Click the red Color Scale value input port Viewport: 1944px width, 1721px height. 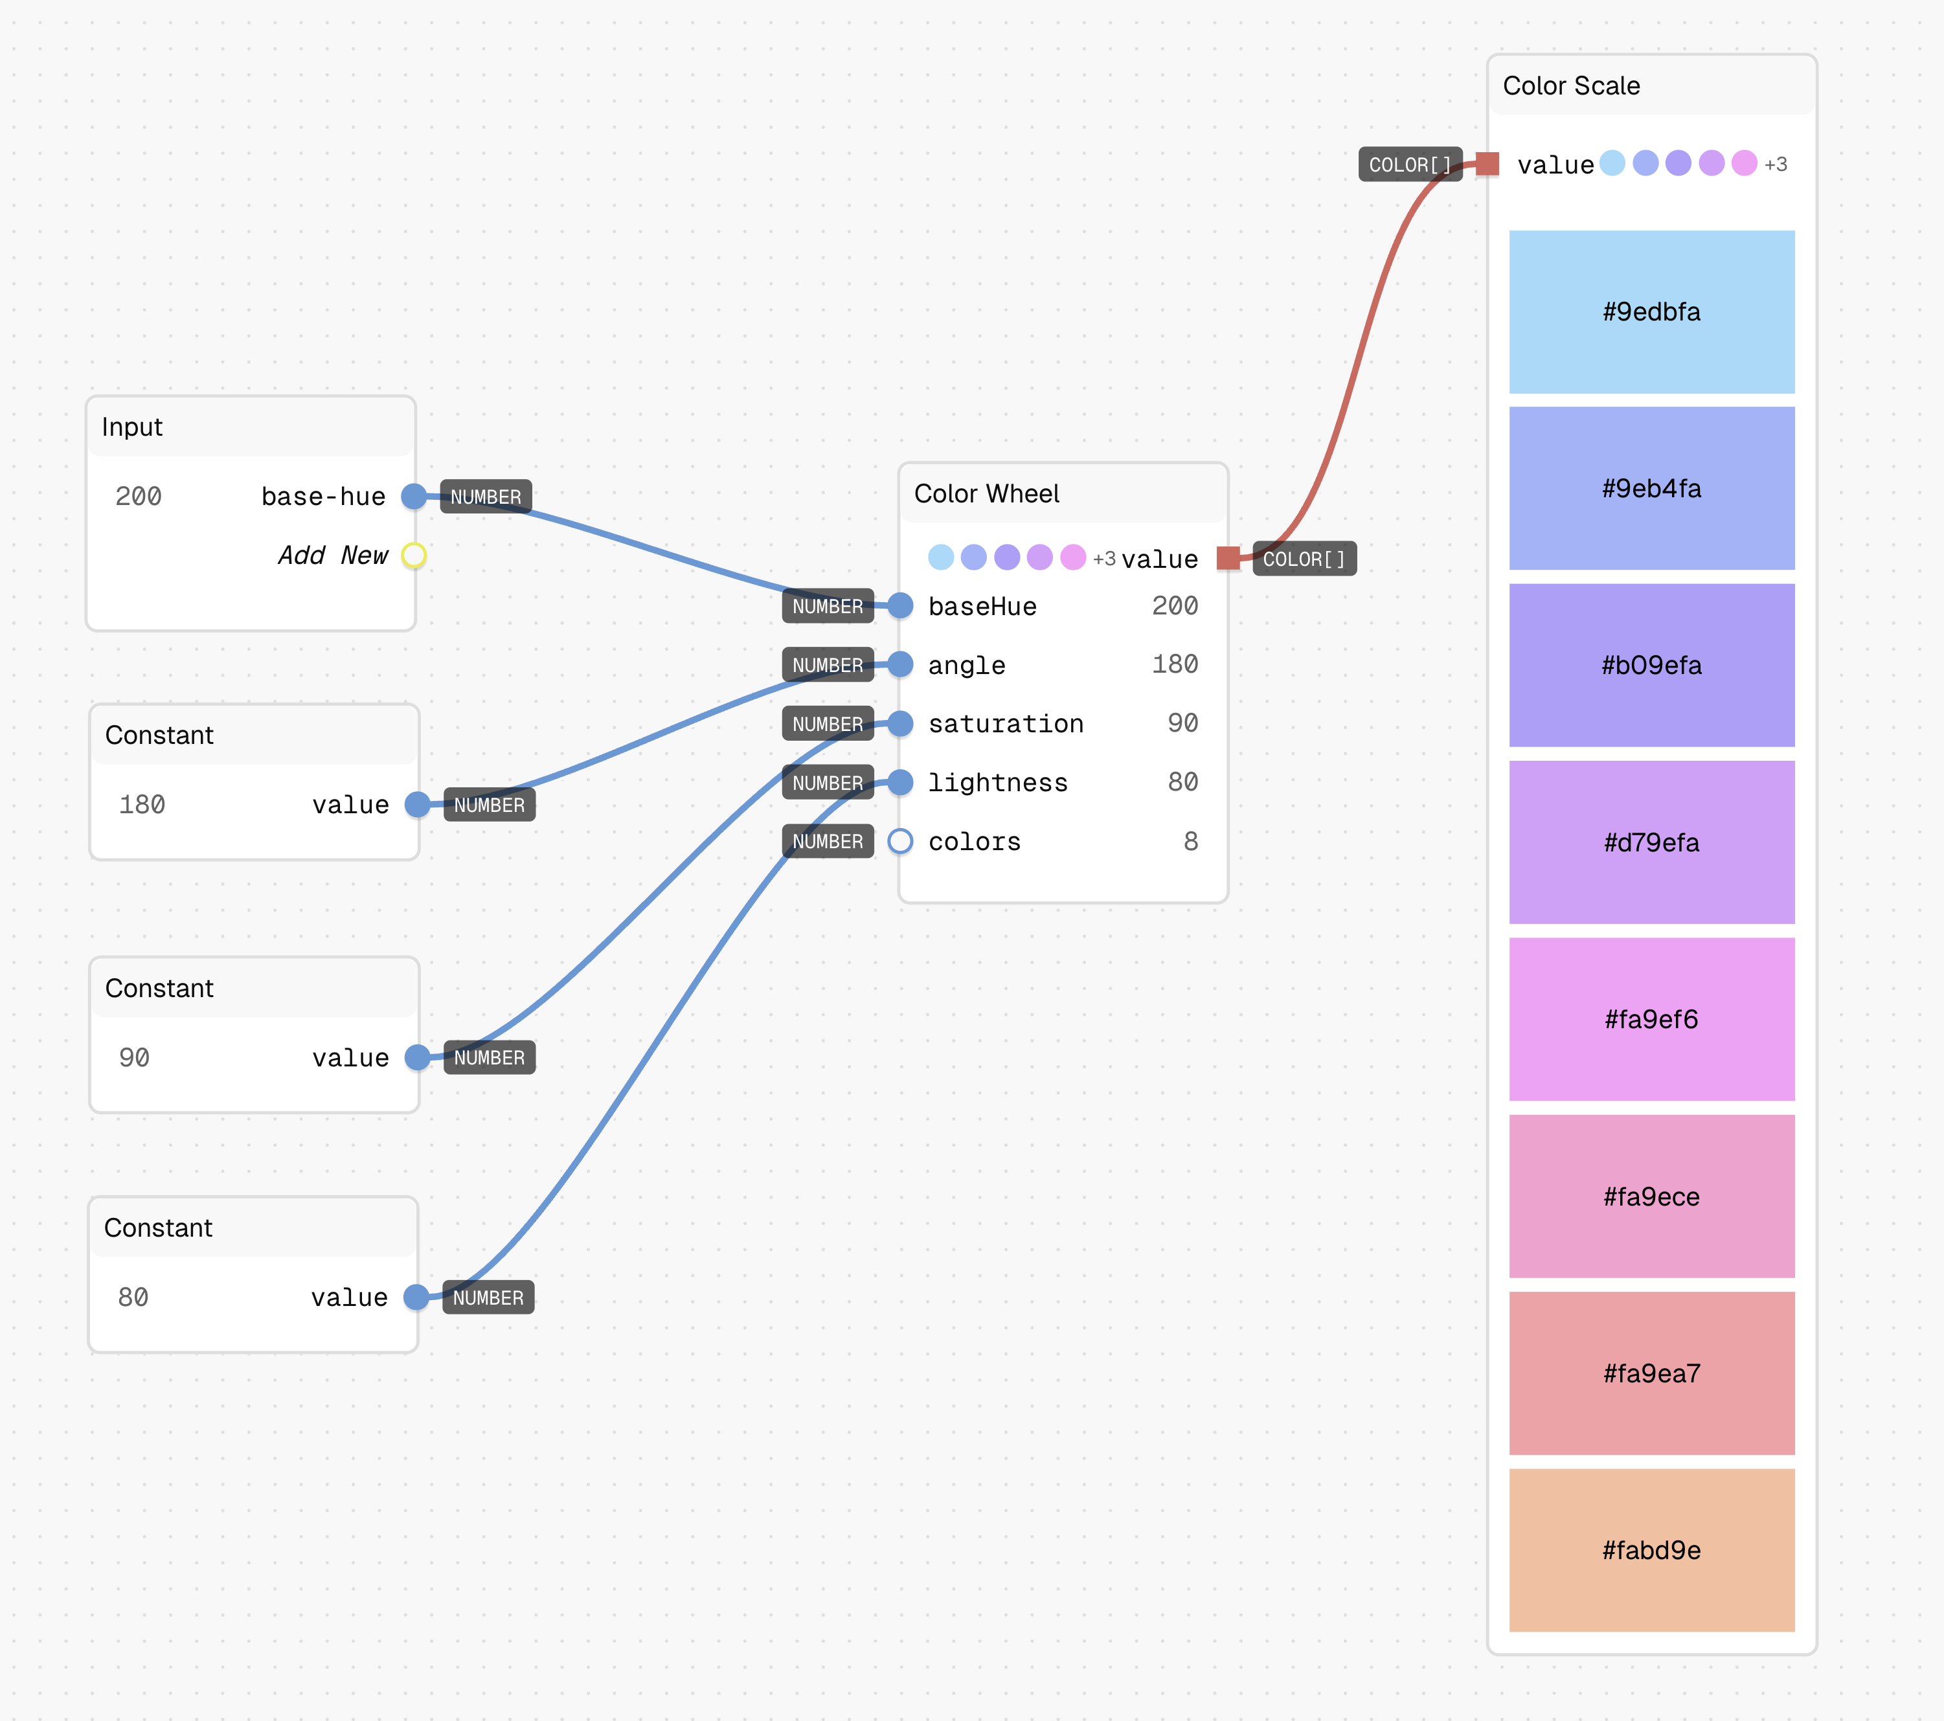coord(1487,164)
